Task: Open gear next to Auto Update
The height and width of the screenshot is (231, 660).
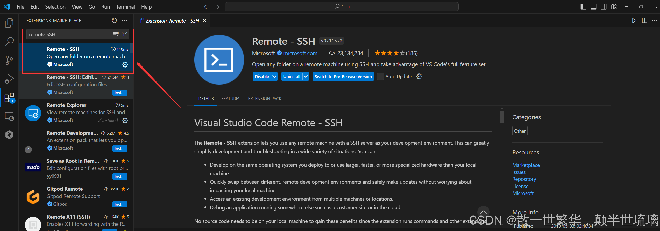Action: pos(419,76)
